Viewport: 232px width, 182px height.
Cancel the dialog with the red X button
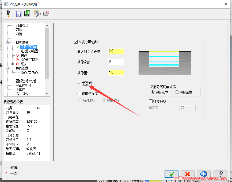coord(187,174)
